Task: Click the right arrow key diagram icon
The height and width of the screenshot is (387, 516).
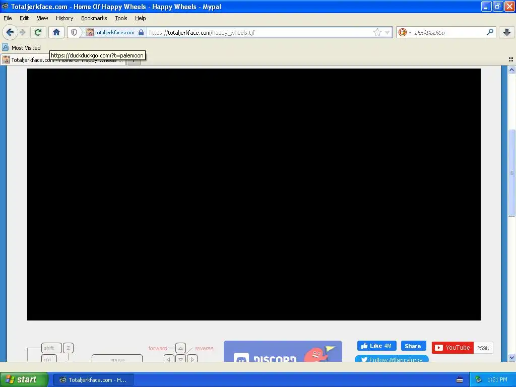Action: point(192,358)
